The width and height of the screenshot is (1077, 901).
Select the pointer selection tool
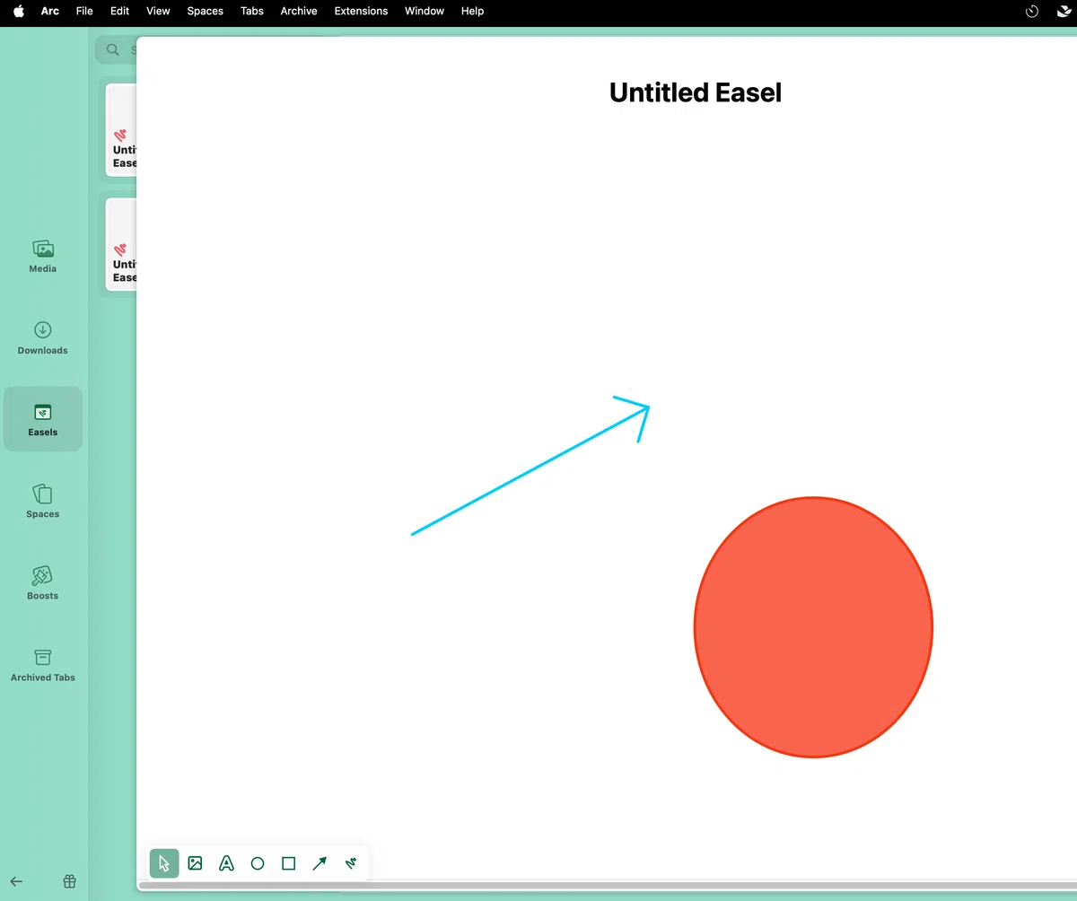(x=164, y=863)
